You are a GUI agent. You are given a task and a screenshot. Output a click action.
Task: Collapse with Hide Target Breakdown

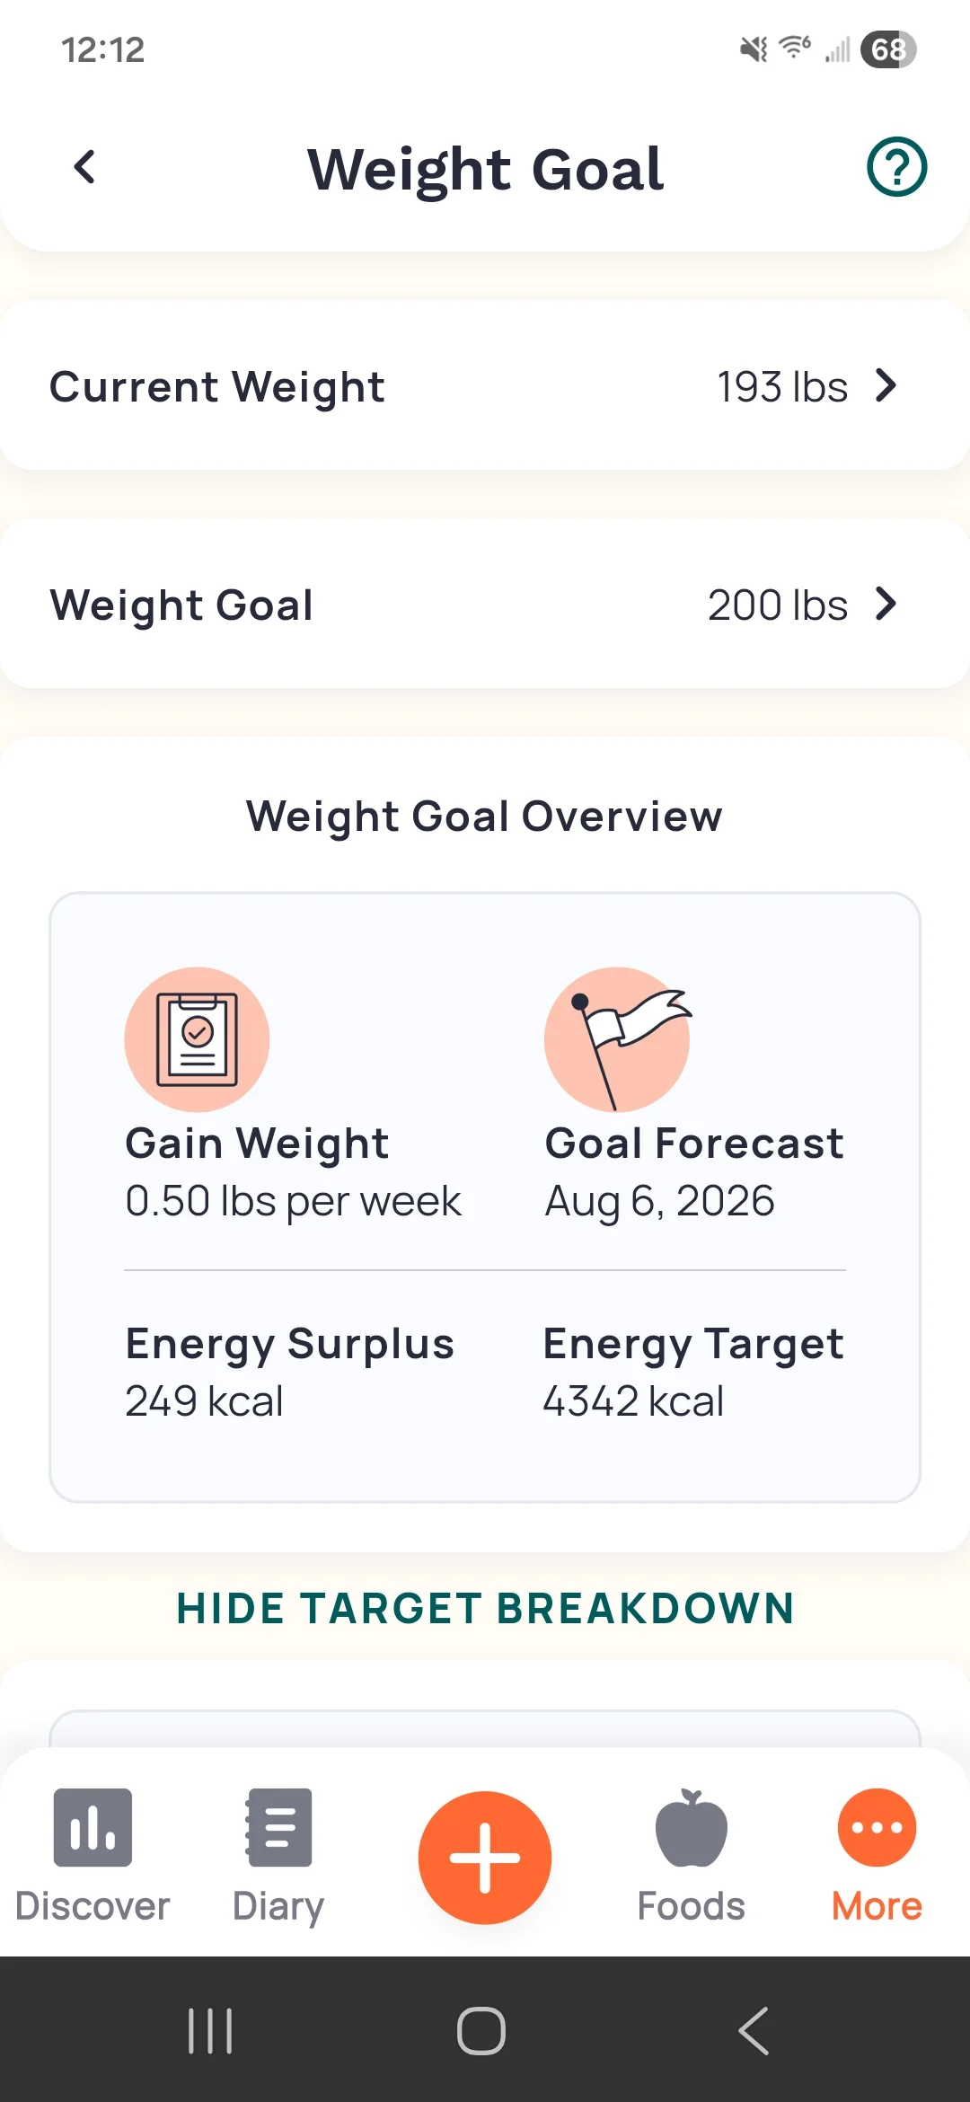[485, 1608]
